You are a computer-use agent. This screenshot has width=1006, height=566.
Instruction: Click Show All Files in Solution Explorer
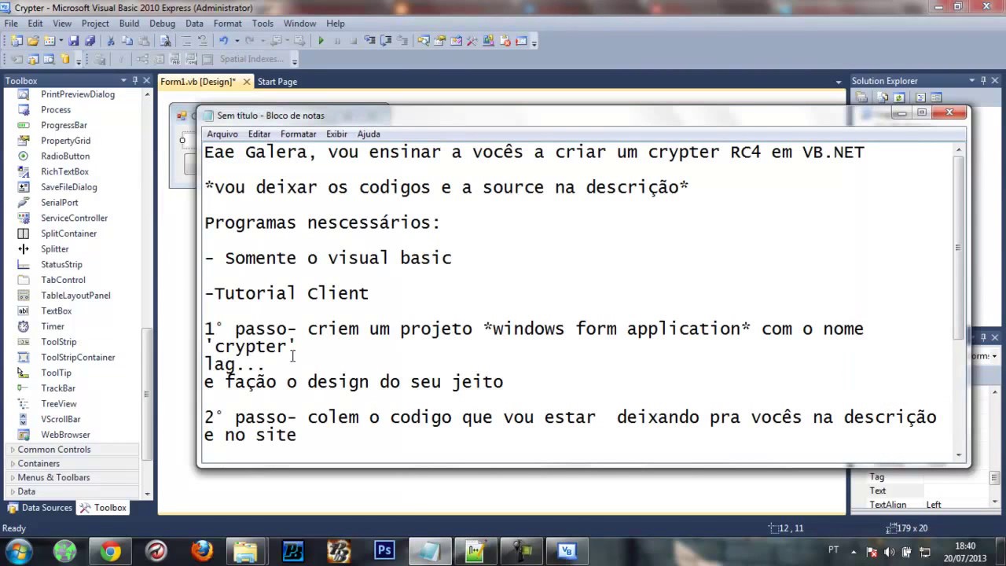883,97
